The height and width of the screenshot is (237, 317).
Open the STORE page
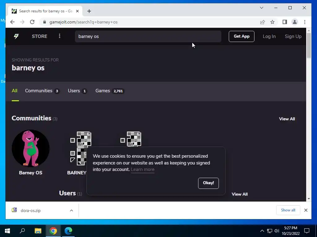tap(39, 36)
